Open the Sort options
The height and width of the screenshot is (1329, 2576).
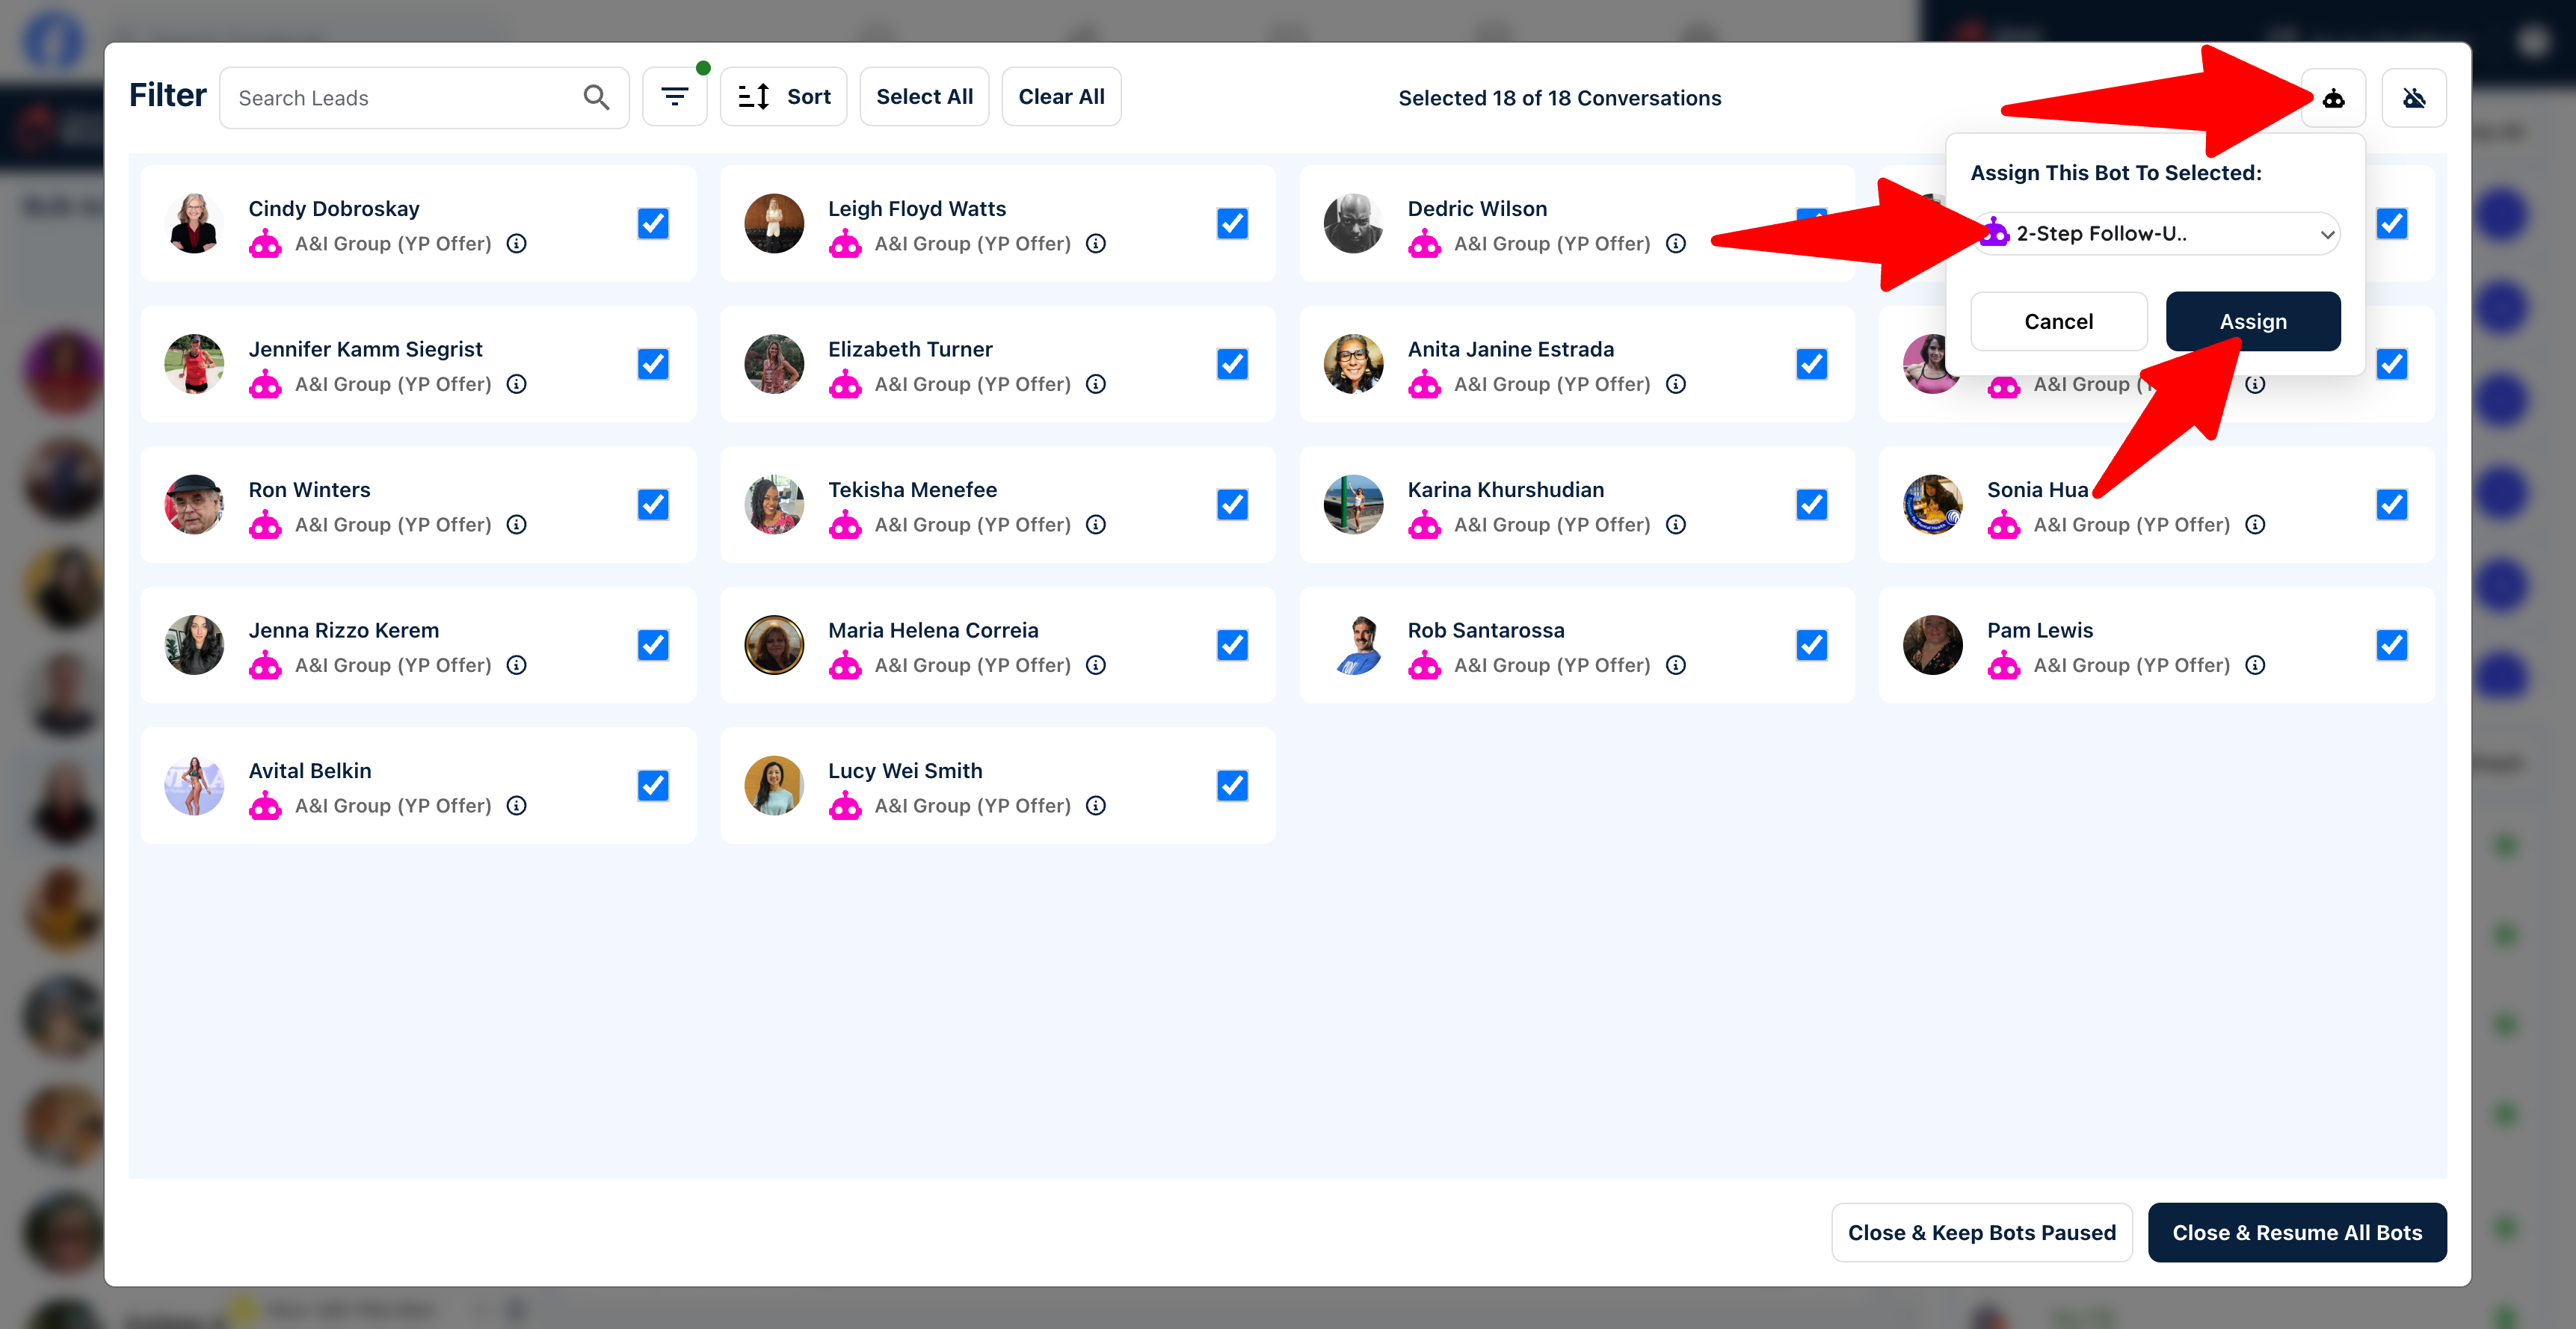coord(783,97)
